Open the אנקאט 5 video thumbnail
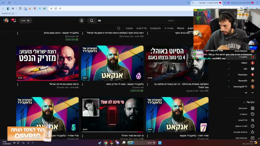This screenshot has width=260, height=146. pos(48,115)
